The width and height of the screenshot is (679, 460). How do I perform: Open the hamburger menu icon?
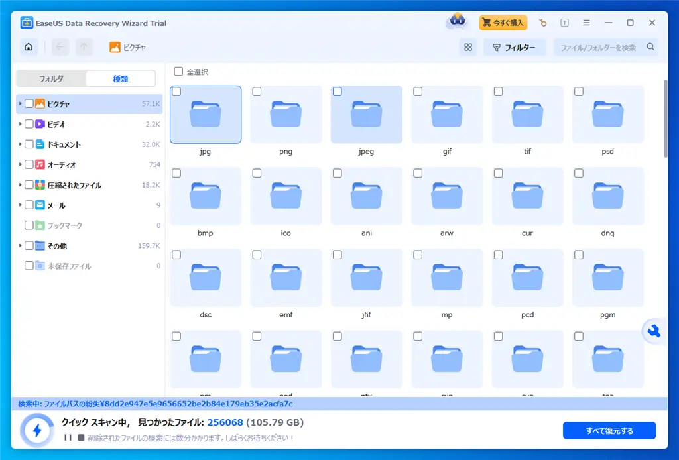(x=586, y=22)
